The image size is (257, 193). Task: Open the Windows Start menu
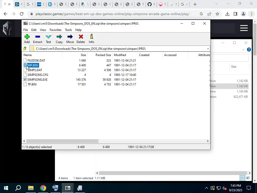(x=6, y=188)
